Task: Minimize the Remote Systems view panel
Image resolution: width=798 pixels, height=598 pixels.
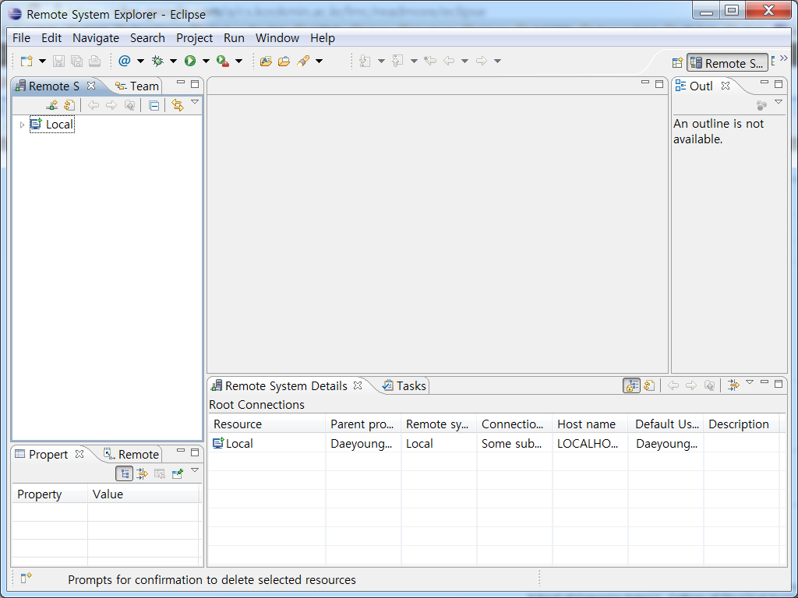Action: (181, 83)
